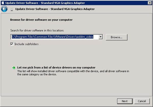Close the Update Driver Software window
The height and width of the screenshot is (107, 153).
click(x=150, y=3)
